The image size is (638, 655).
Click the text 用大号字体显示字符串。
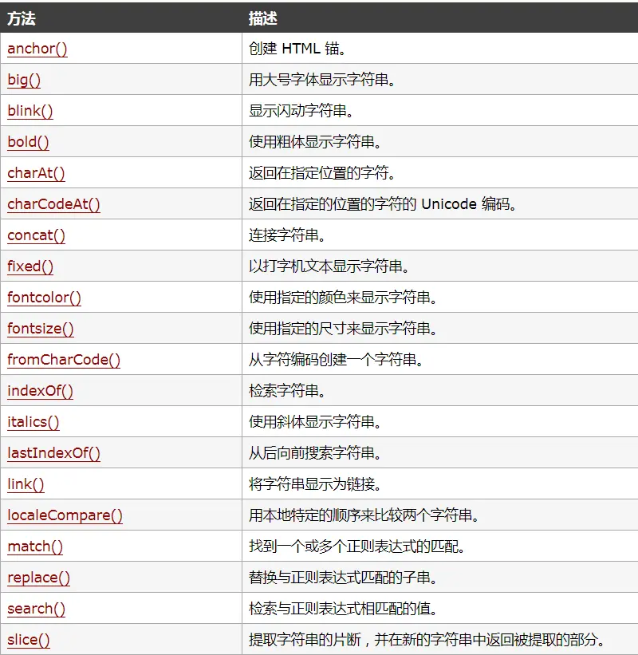[322, 79]
